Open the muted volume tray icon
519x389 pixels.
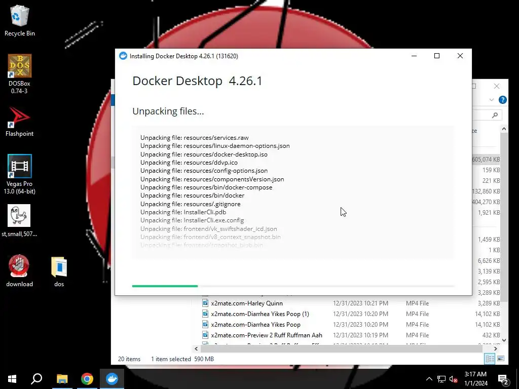pyautogui.click(x=453, y=379)
